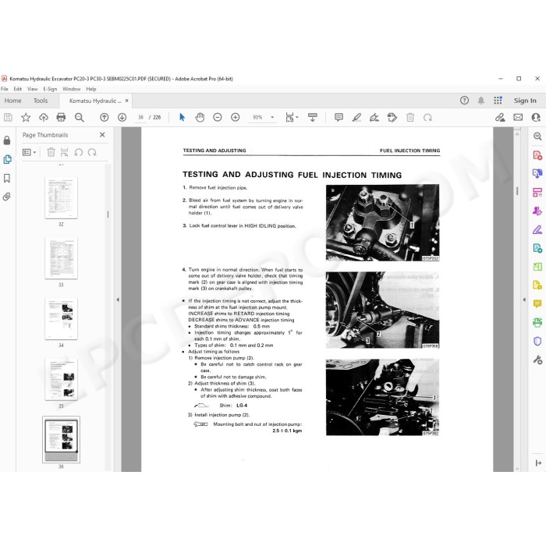Open the Attachments paperclip panel
Image resolution: width=546 pixels, height=546 pixels.
(7, 197)
